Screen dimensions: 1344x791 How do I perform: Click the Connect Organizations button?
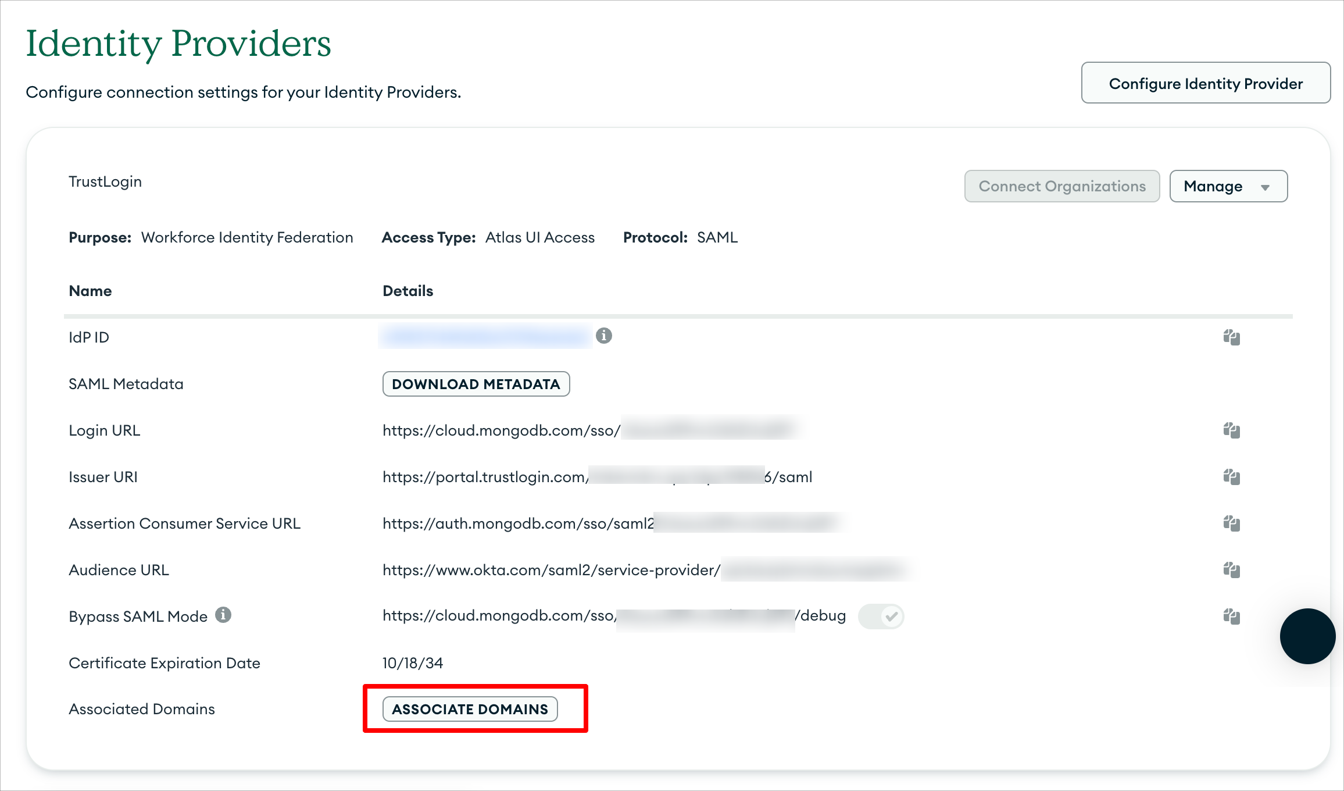tap(1062, 186)
